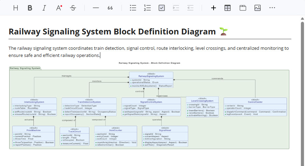
Task: Click the TrainDetectionSystem block title
Action: [x=89, y=102]
